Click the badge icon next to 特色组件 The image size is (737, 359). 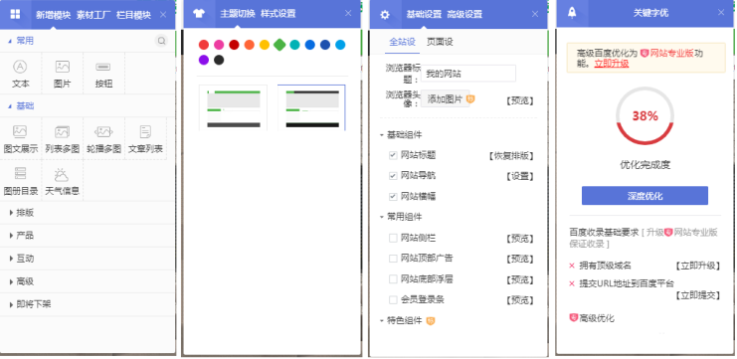coord(431,321)
